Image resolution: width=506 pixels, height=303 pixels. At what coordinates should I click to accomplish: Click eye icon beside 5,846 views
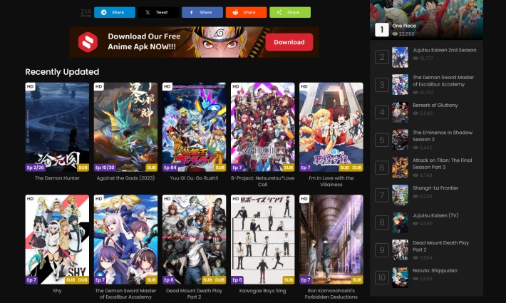[415, 113]
